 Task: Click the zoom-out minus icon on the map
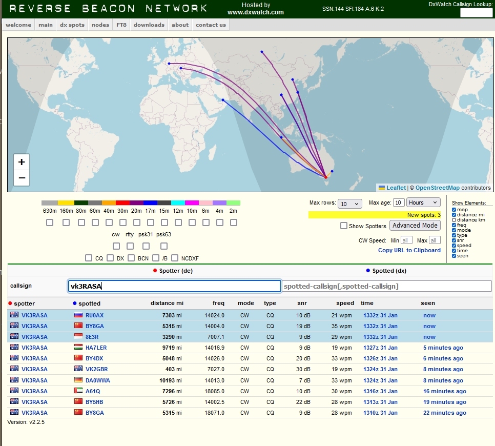click(22, 178)
